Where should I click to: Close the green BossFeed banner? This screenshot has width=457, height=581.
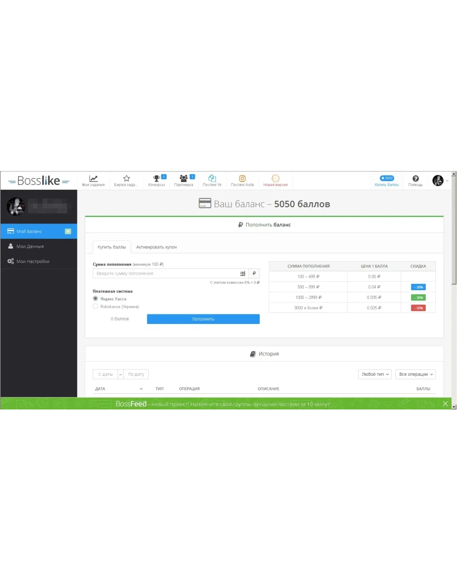click(x=445, y=403)
